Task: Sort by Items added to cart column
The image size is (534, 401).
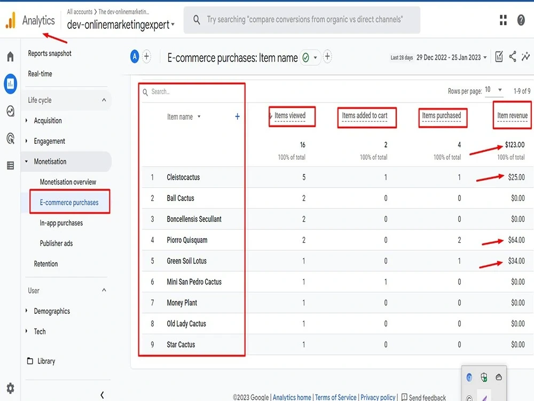Action: [365, 115]
